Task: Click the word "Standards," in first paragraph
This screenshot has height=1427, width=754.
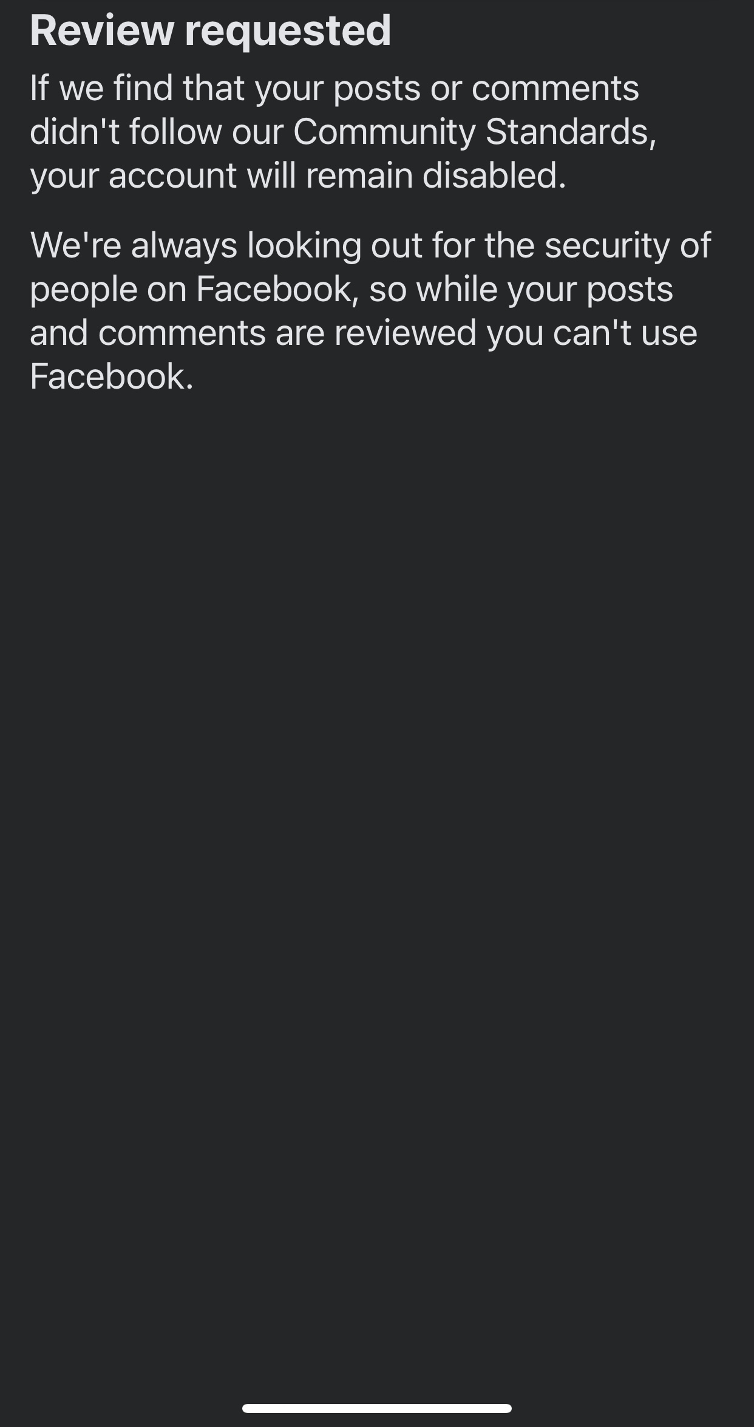Action: point(571,132)
